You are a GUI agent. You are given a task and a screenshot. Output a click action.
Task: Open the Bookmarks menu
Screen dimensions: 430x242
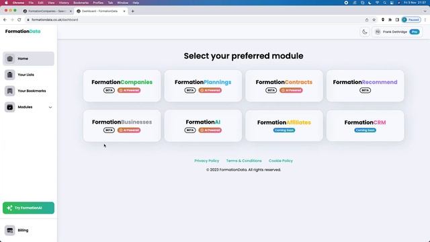point(81,3)
